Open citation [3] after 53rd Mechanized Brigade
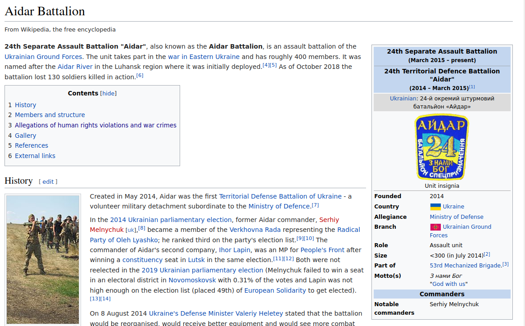The width and height of the screenshot is (525, 326). pyautogui.click(x=506, y=264)
